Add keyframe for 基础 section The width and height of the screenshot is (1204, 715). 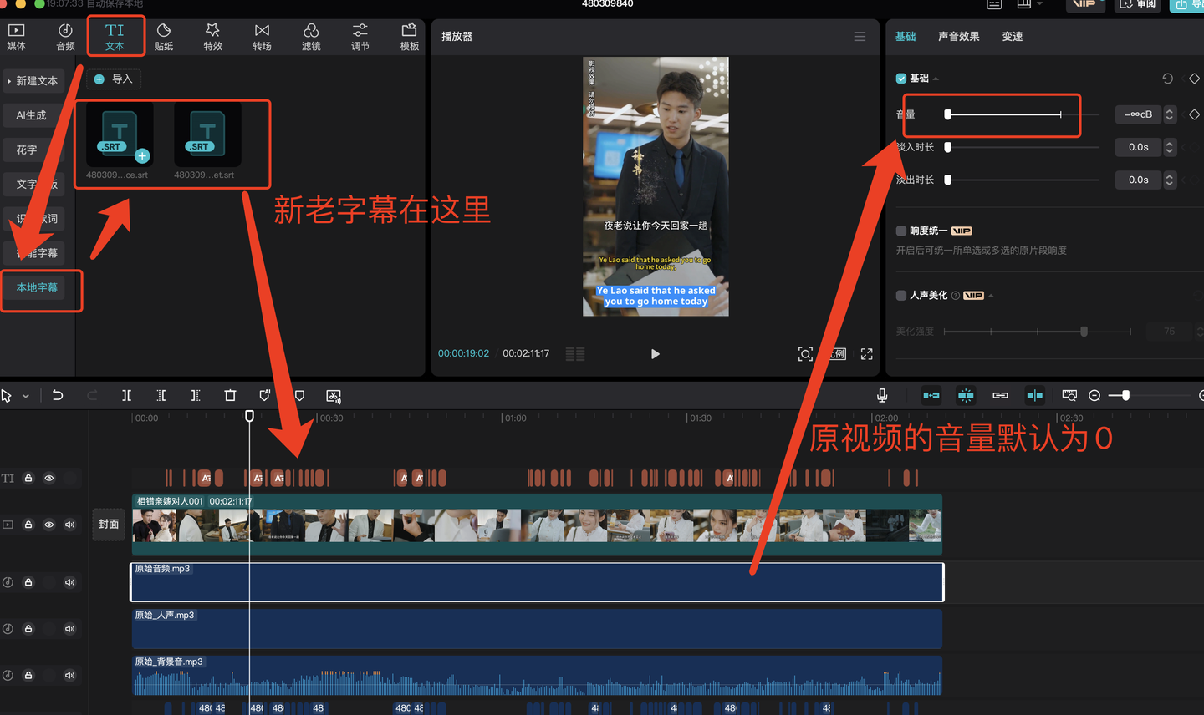(x=1194, y=79)
